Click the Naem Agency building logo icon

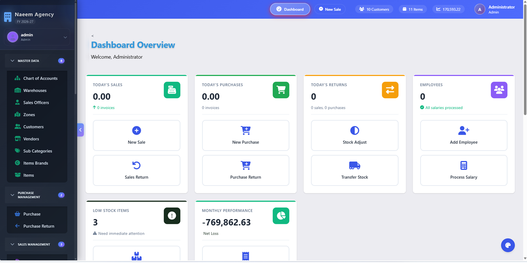tap(8, 17)
